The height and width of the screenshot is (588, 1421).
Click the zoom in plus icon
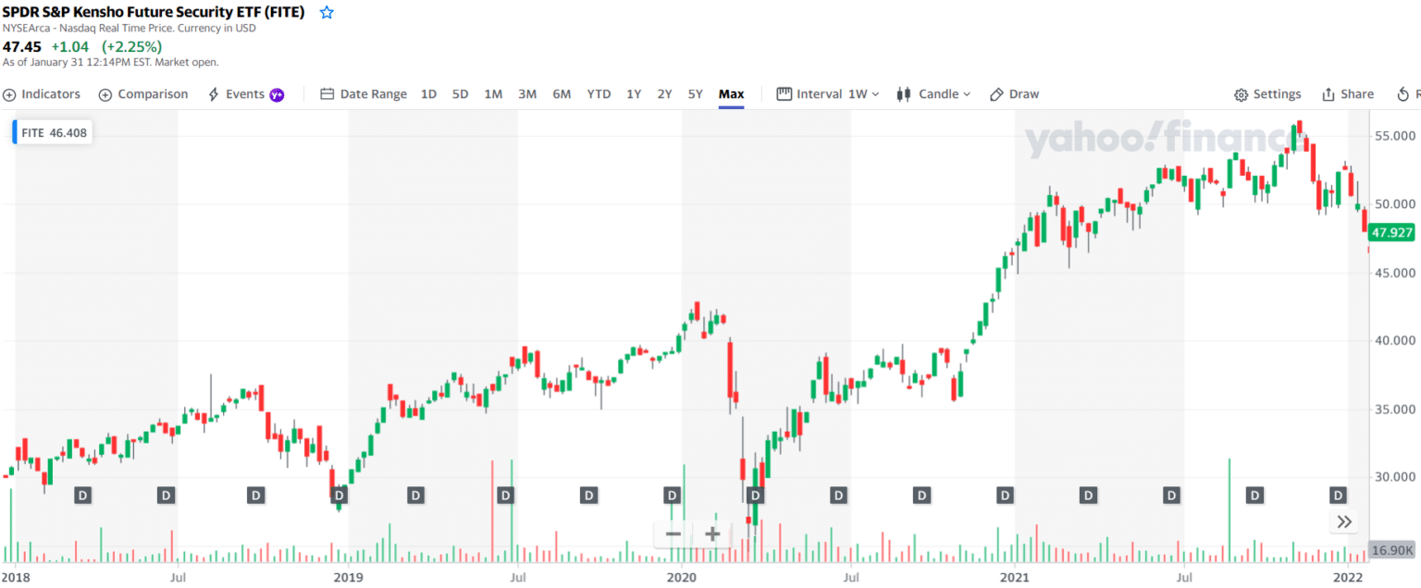tap(712, 533)
